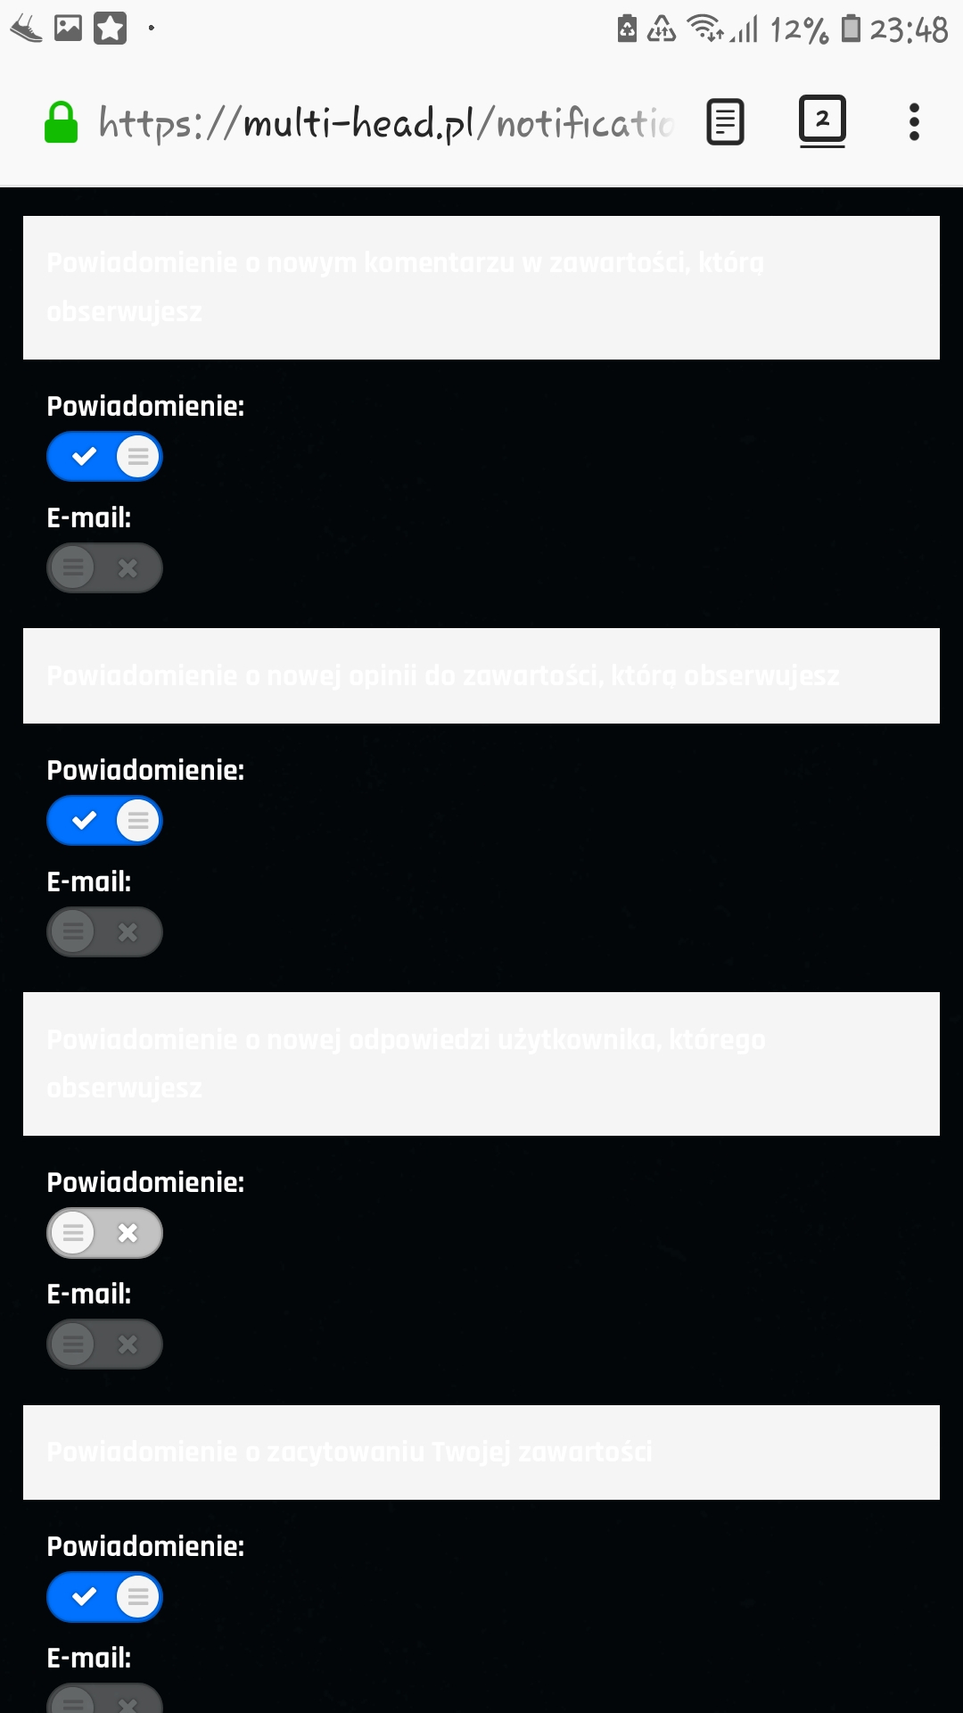Turn off Powiadomienie toggle for new opinion notifications
Screen dimensions: 963x1713
[104, 821]
